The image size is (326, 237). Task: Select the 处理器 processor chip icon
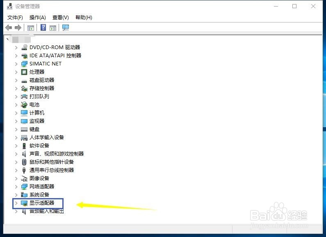(24, 72)
